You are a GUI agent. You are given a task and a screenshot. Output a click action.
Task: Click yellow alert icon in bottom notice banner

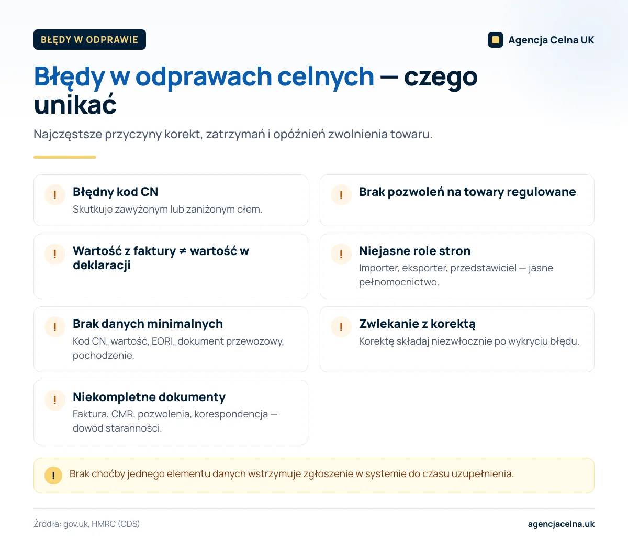click(x=53, y=476)
